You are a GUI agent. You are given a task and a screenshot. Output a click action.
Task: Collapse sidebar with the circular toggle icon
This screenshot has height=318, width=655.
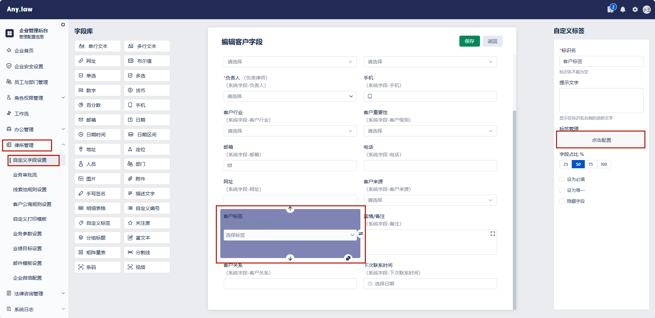(63, 25)
